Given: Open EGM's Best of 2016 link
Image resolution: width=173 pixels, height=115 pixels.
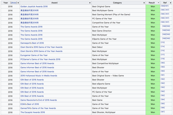Looking at the screenshot, I should coord(30,104).
